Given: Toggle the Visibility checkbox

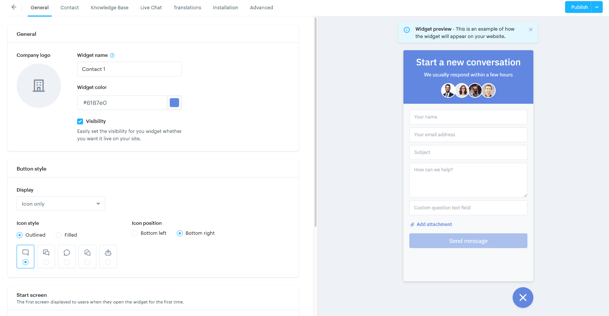Looking at the screenshot, I should (80, 121).
